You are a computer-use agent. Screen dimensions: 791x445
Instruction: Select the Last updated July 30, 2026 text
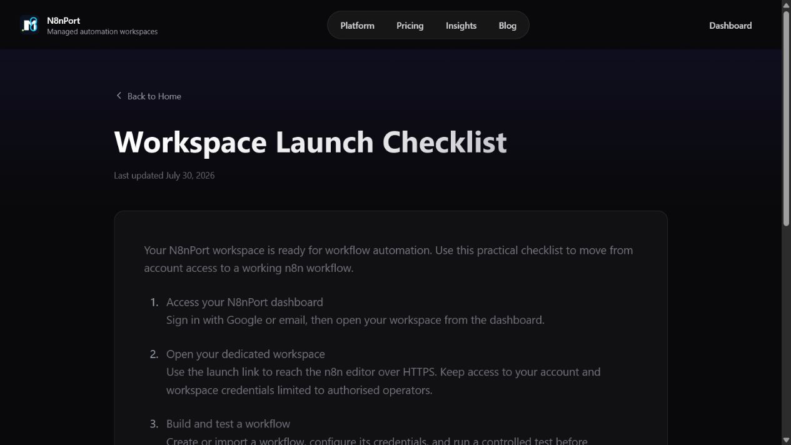click(x=164, y=176)
